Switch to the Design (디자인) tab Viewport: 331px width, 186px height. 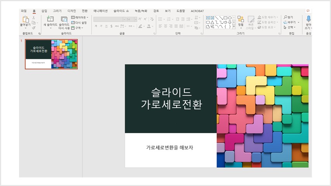coord(71,11)
